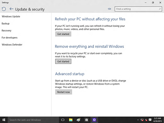This screenshot has height=123, width=164.
Task: Open the Action Center notifications icon
Action: tap(150, 120)
